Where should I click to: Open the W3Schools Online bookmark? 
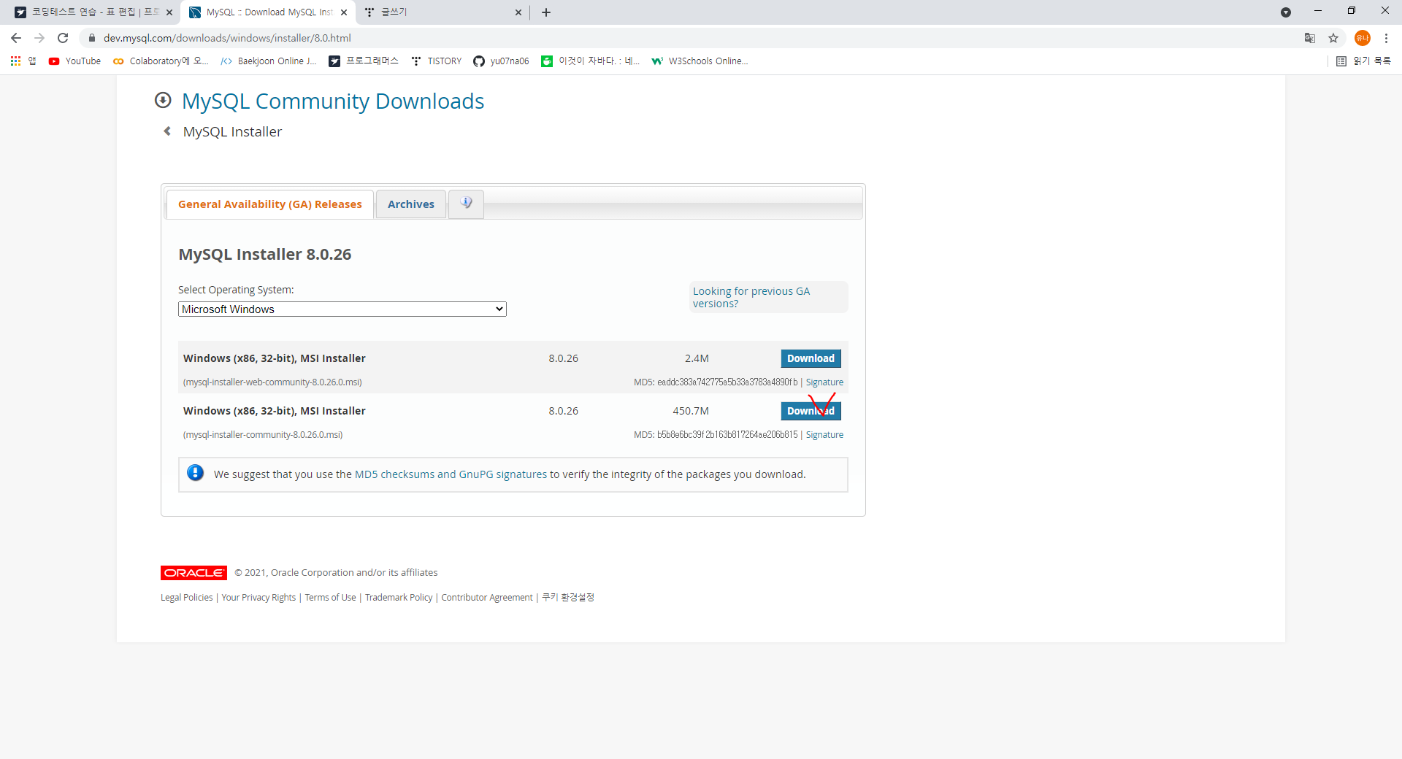tap(700, 61)
